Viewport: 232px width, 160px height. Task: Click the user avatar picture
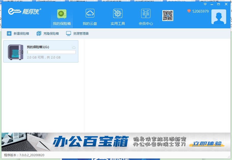219,17
